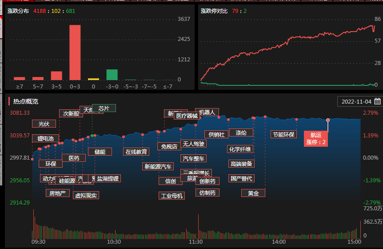Image resolution: width=383 pixels, height=249 pixels.
Task: Click the 2914.29 price axis value
Action: coord(20,203)
